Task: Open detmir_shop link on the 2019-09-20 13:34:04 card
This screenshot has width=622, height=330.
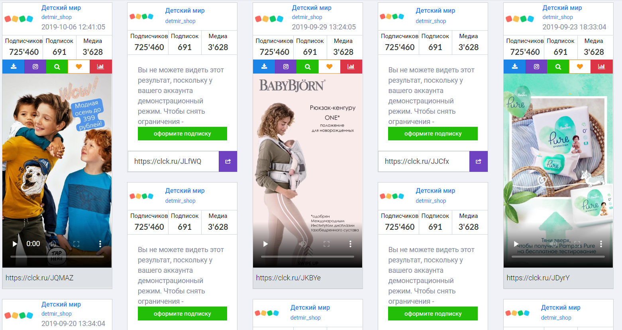Action: (x=57, y=314)
